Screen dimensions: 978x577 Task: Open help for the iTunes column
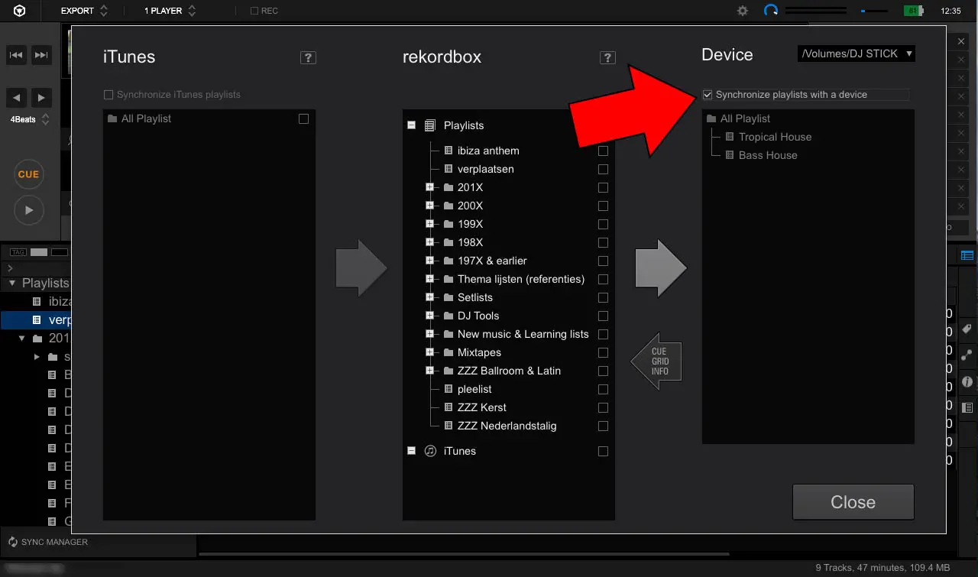click(x=308, y=57)
